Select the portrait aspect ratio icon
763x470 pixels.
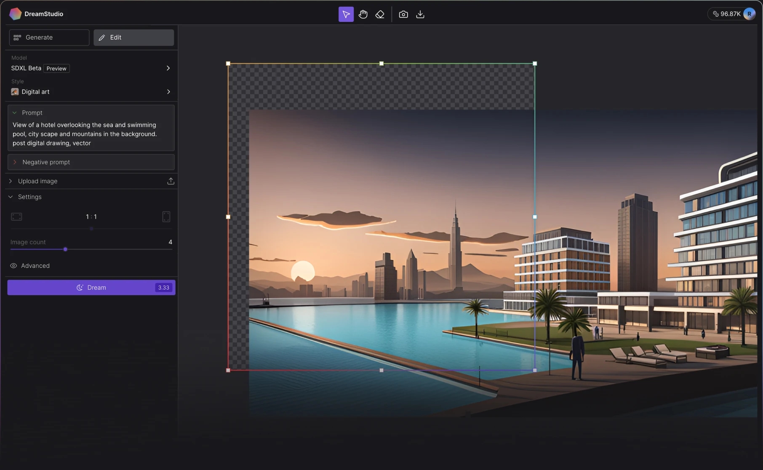(x=166, y=216)
